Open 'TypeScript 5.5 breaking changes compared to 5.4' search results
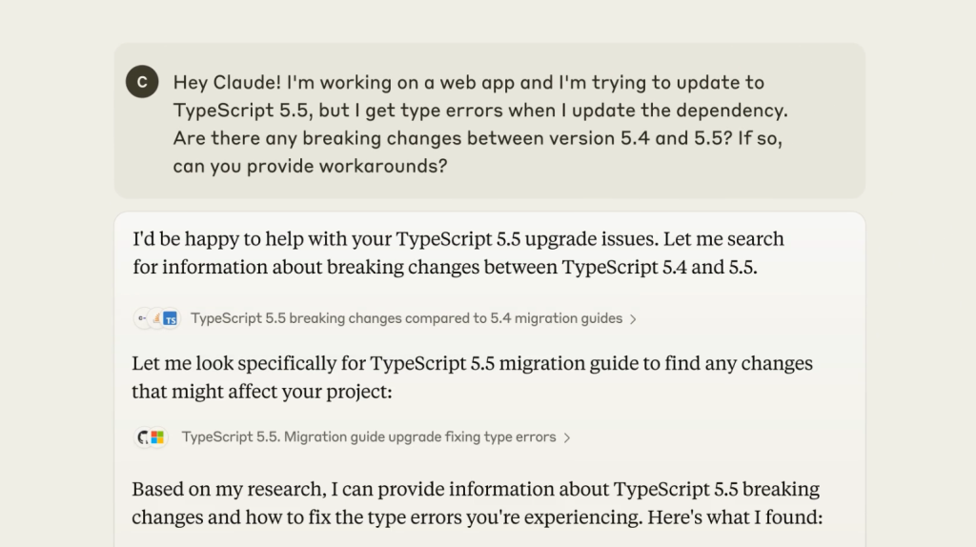 [406, 318]
